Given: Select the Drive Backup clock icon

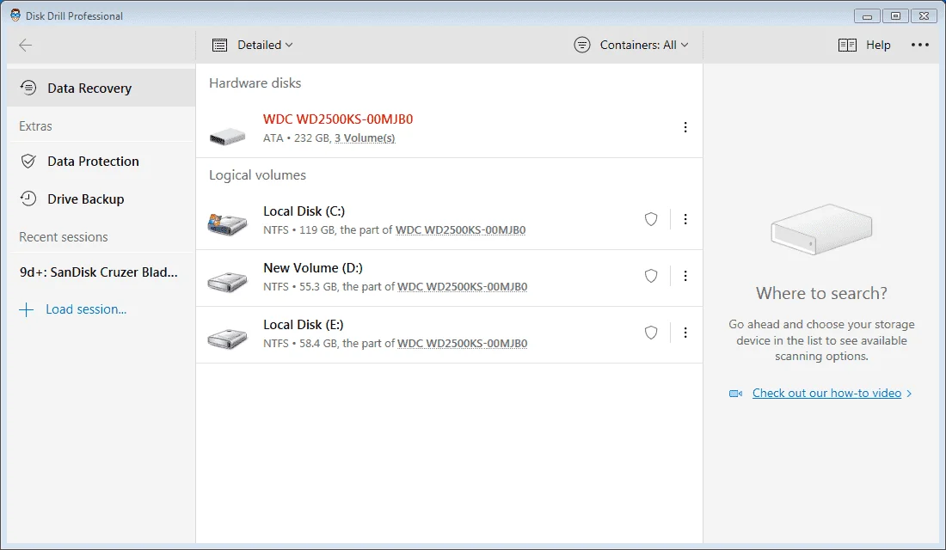Looking at the screenshot, I should pyautogui.click(x=28, y=199).
